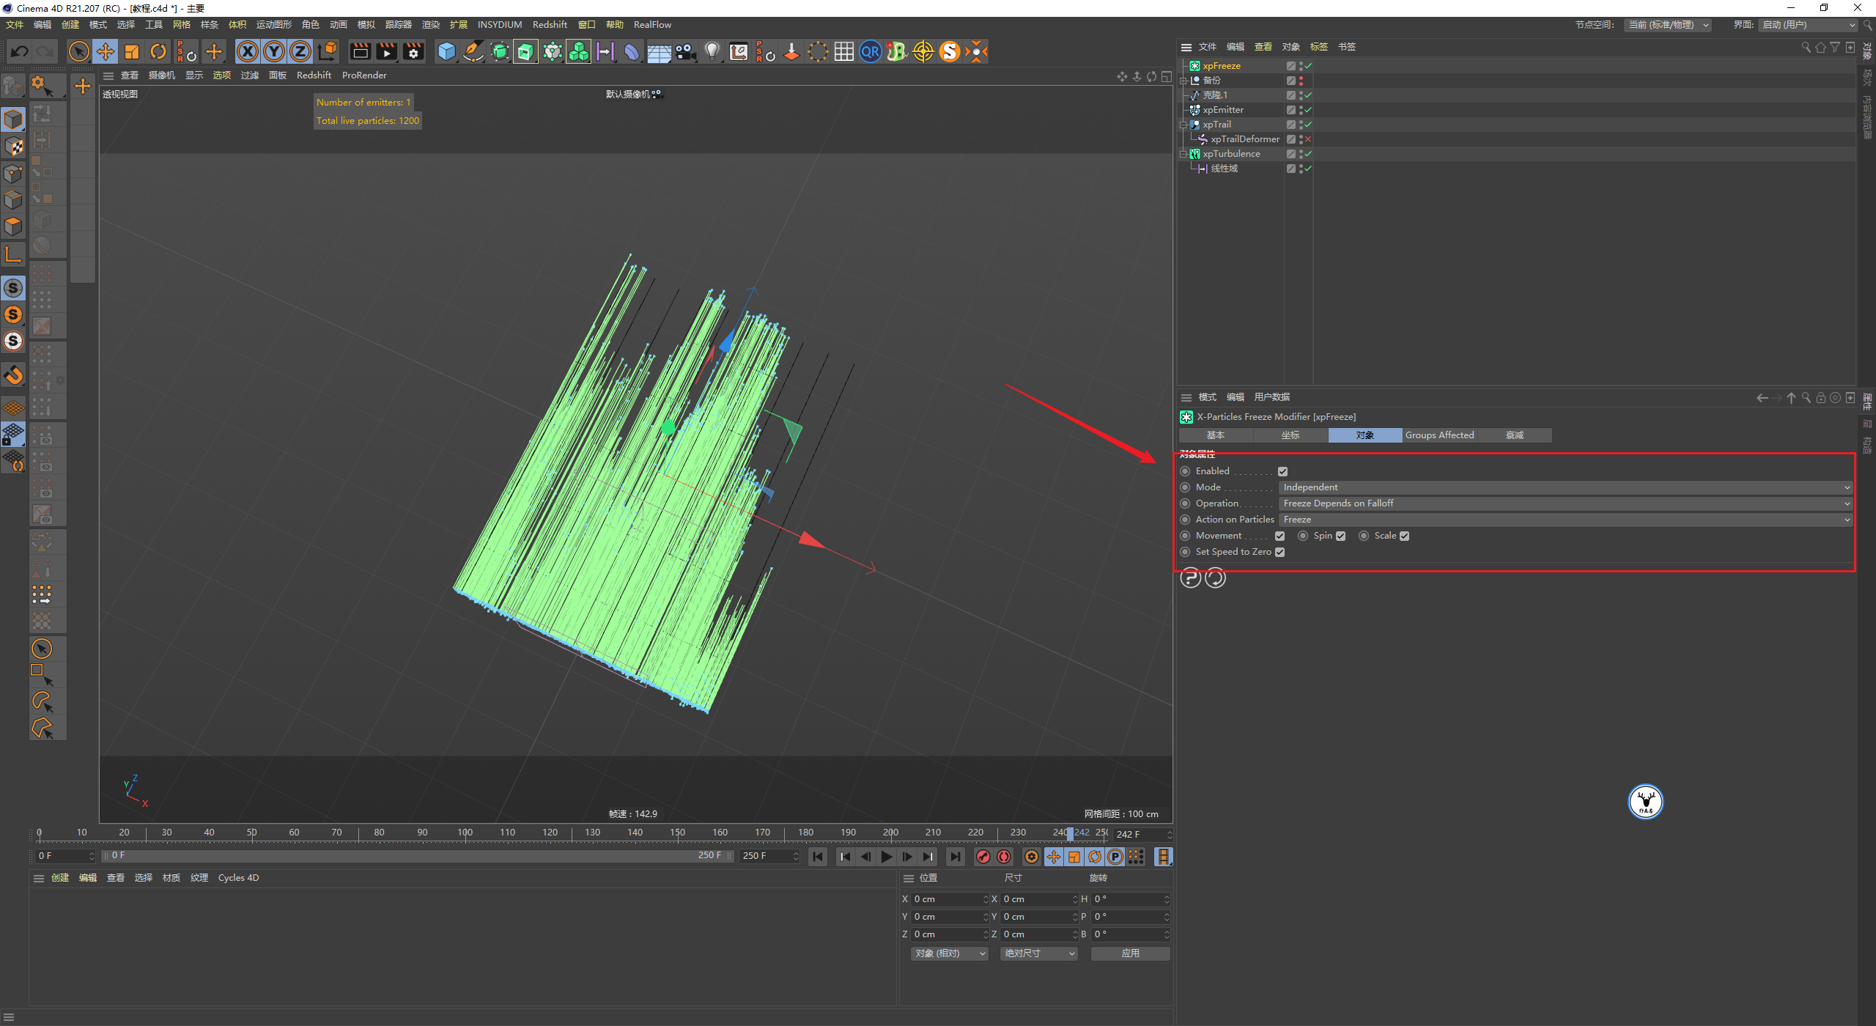This screenshot has height=1026, width=1876.
Task: Switch to Groups Affected tab
Action: [1439, 435]
